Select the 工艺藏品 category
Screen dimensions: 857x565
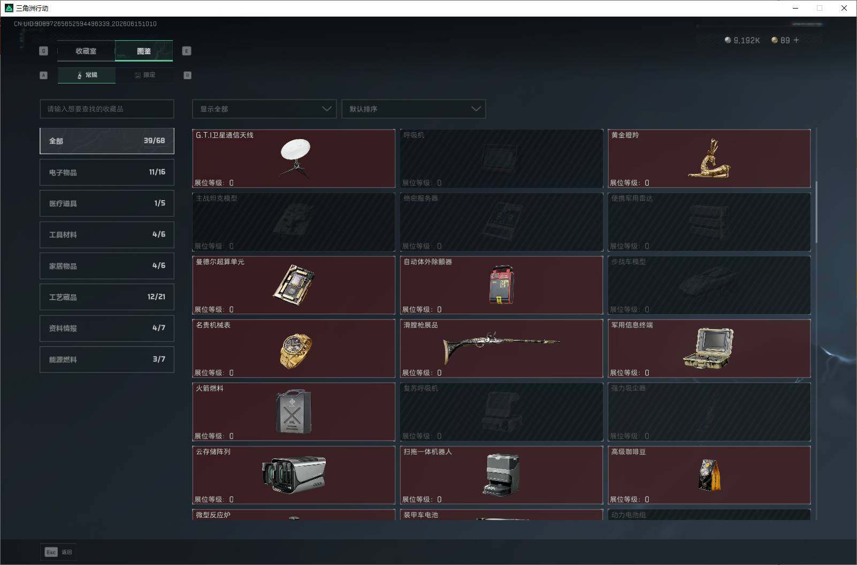click(107, 297)
